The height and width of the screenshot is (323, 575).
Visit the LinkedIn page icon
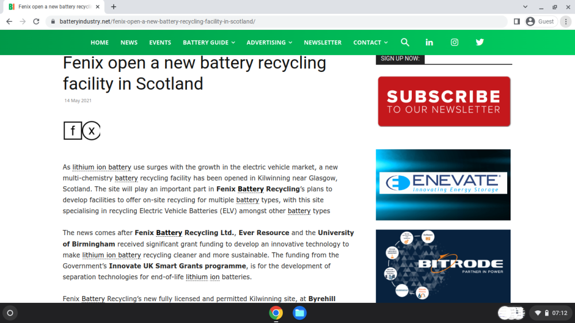pyautogui.click(x=429, y=42)
